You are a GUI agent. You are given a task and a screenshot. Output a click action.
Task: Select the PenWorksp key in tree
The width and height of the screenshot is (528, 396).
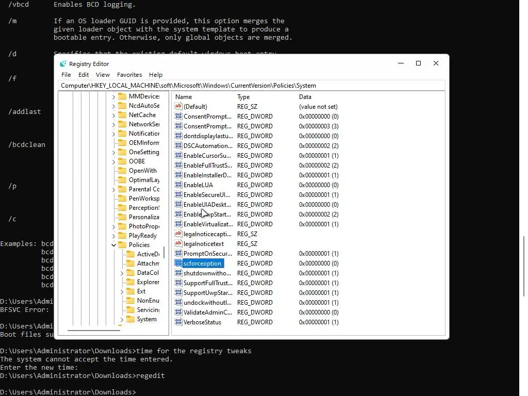click(x=144, y=199)
